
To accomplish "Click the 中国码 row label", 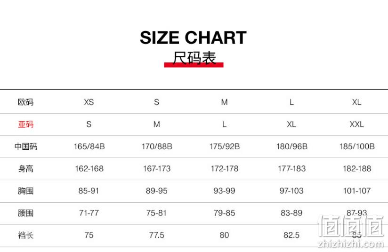I will tap(26, 146).
